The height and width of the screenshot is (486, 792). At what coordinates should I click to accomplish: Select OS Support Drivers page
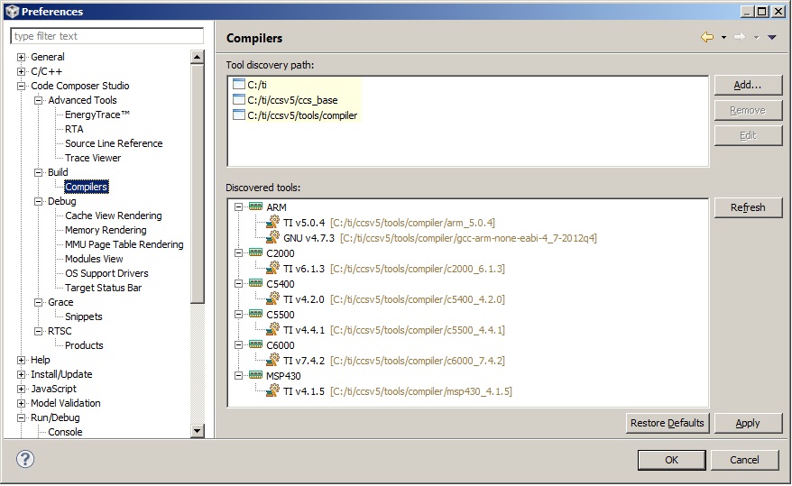tap(106, 273)
